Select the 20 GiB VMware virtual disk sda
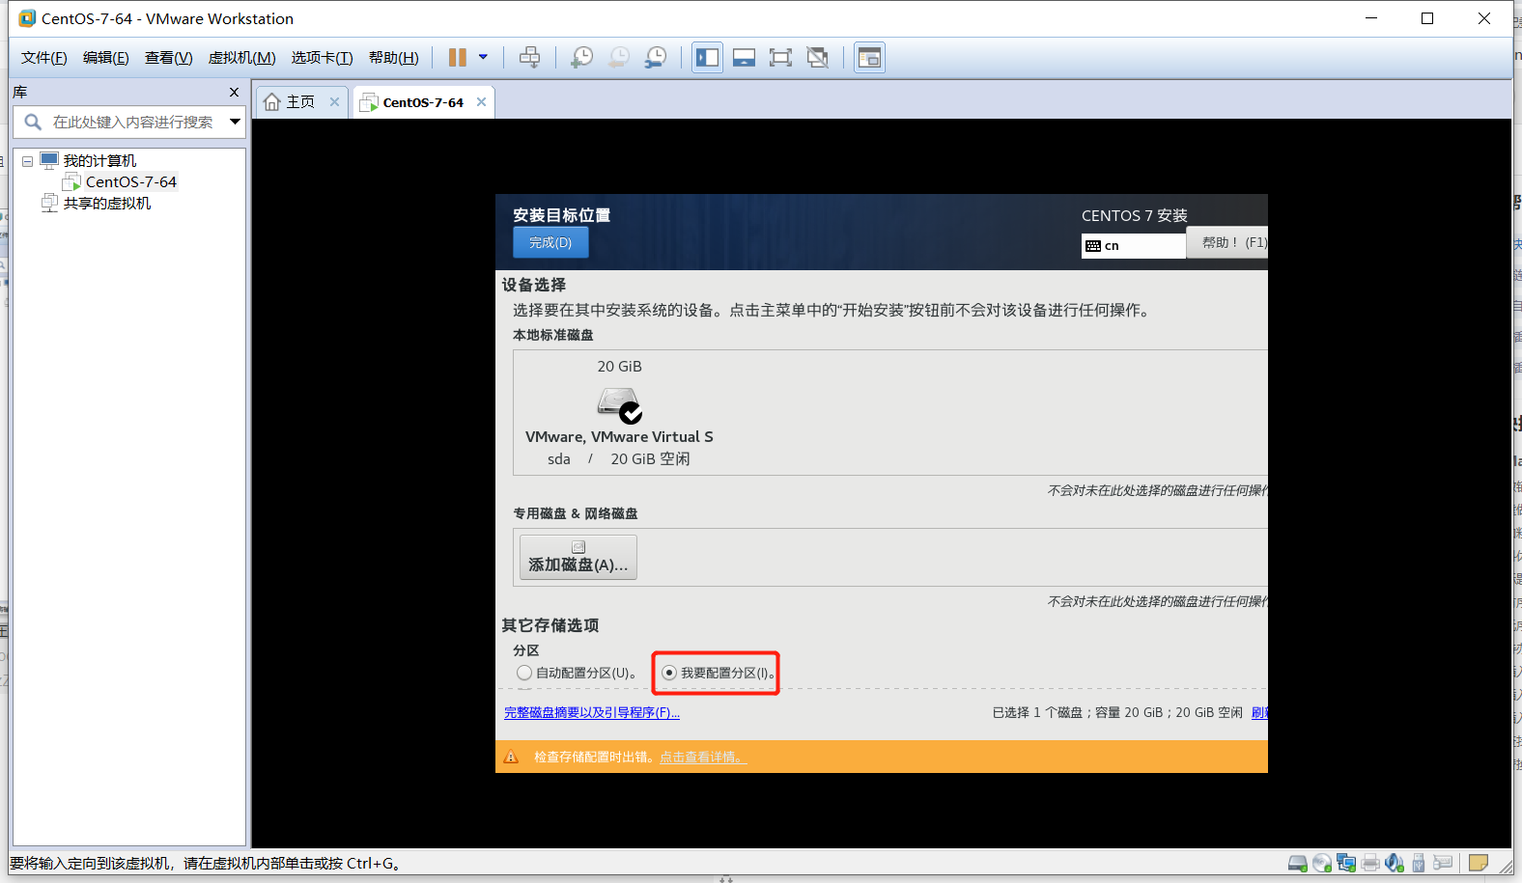Image resolution: width=1522 pixels, height=883 pixels. (x=619, y=412)
